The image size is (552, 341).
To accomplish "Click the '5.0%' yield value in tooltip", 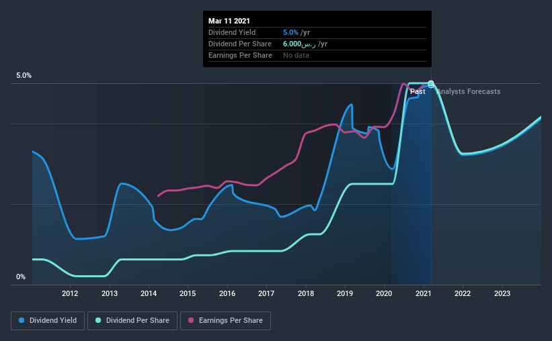I will point(290,32).
